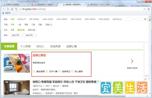Click the vertical scrollbar up arrow
152x98 pixels.
(150, 17)
